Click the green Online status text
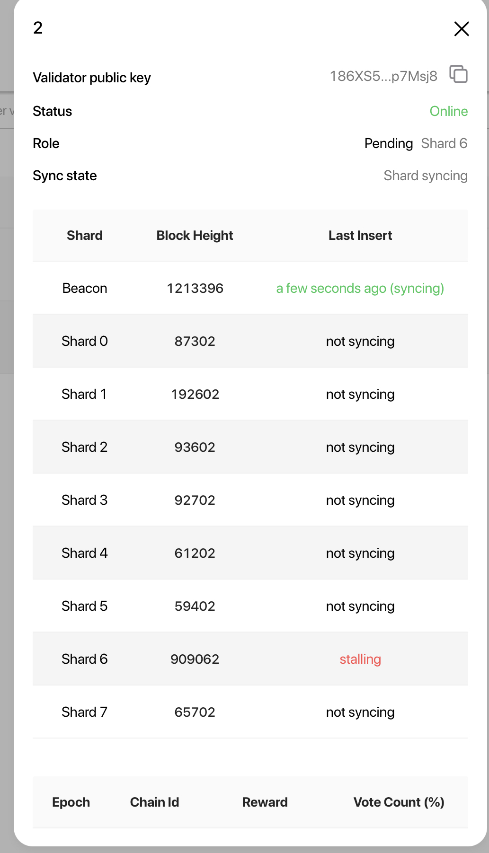Viewport: 489px width, 853px height. [449, 111]
